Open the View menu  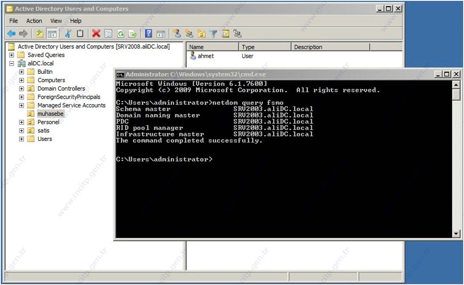pyautogui.click(x=56, y=21)
